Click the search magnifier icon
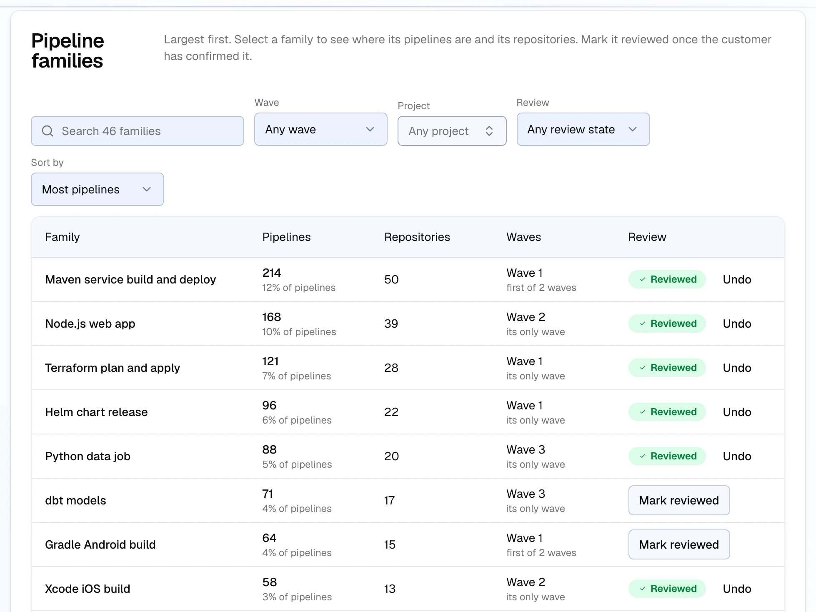 [48, 131]
